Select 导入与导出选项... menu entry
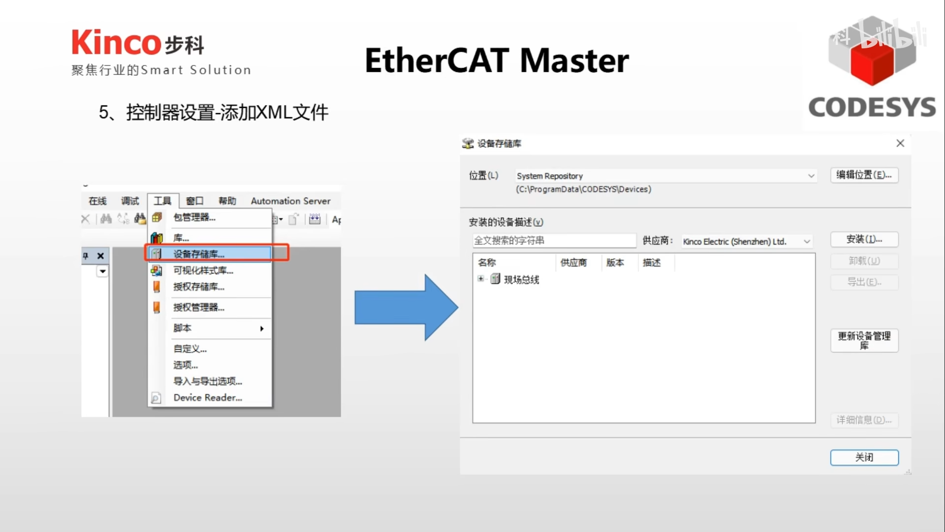 210,381
